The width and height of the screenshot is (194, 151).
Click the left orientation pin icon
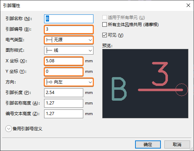(x=49, y=82)
